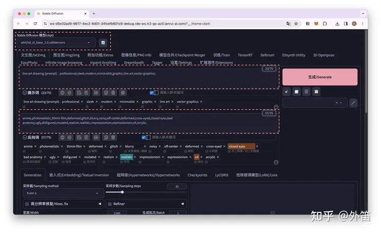Click the blue pencil edit styles icon
The image size is (381, 232).
click(353, 103)
